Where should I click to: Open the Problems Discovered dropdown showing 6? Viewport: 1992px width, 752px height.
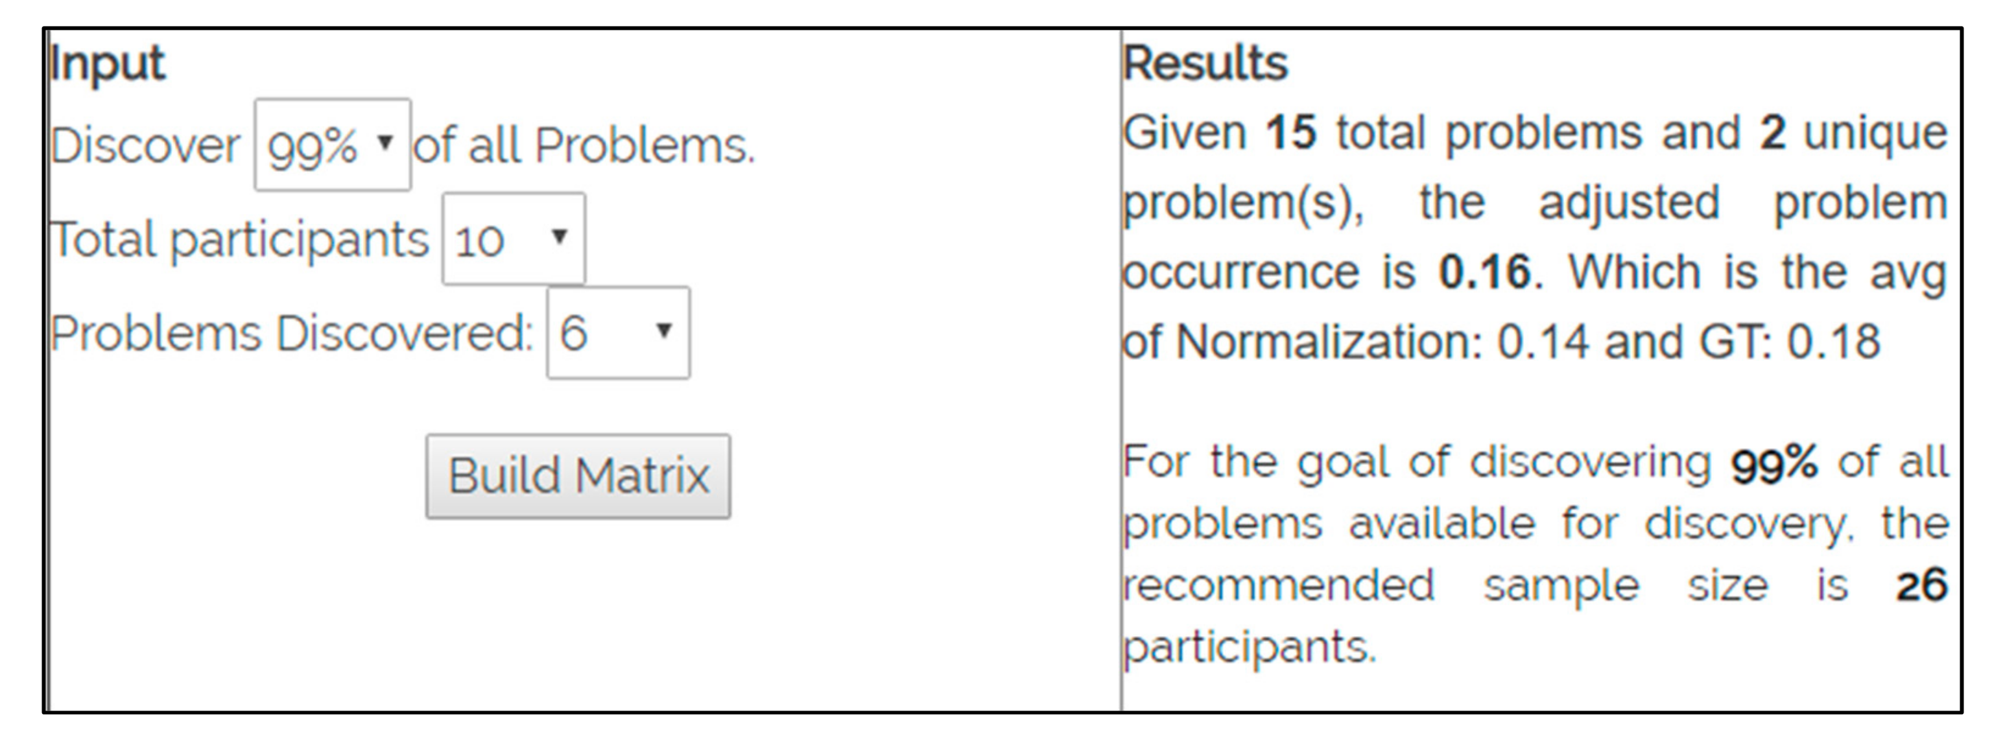617,333
